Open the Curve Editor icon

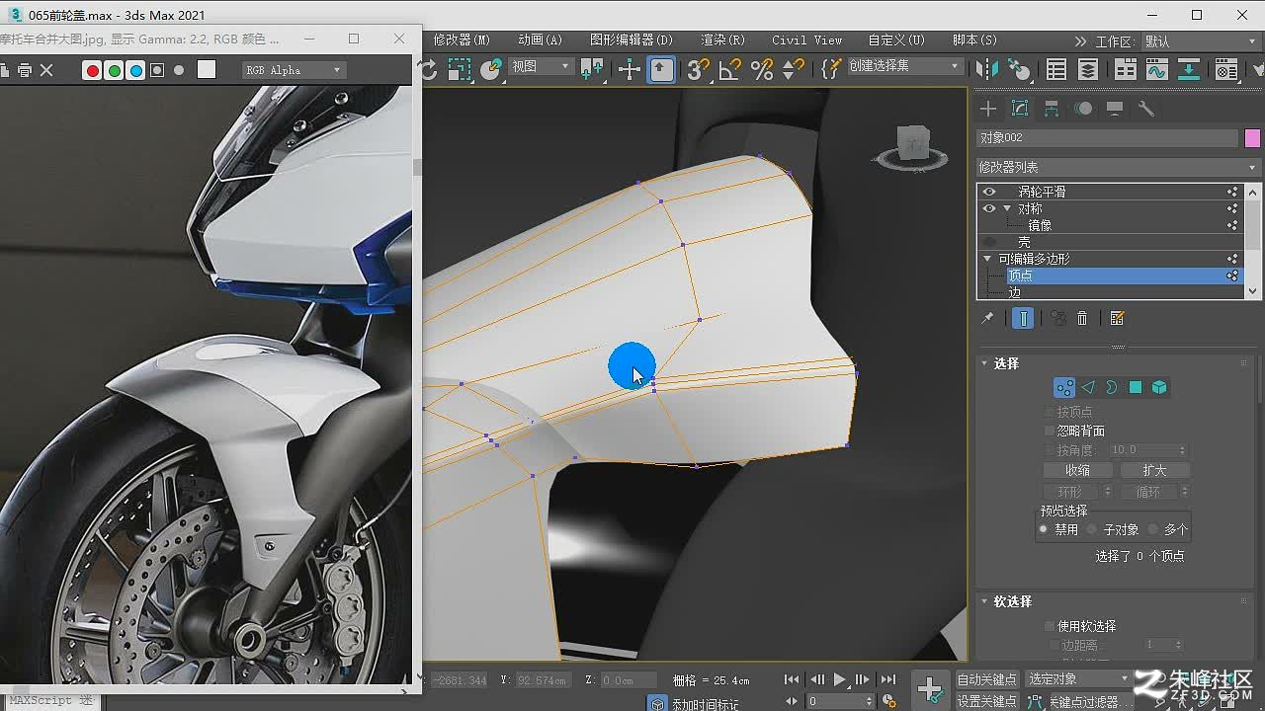(1157, 69)
